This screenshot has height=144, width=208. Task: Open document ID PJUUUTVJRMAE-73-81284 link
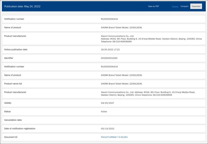pyautogui.click(x=114, y=137)
